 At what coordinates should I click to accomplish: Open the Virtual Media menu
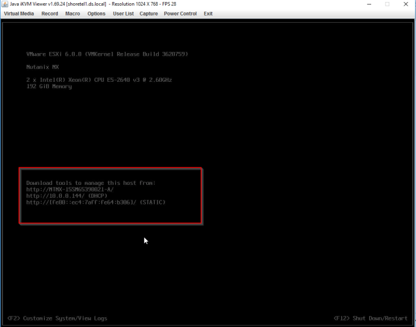[x=19, y=14]
